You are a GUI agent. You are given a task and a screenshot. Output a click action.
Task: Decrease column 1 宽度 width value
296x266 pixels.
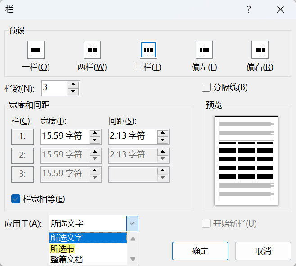pyautogui.click(x=95, y=140)
